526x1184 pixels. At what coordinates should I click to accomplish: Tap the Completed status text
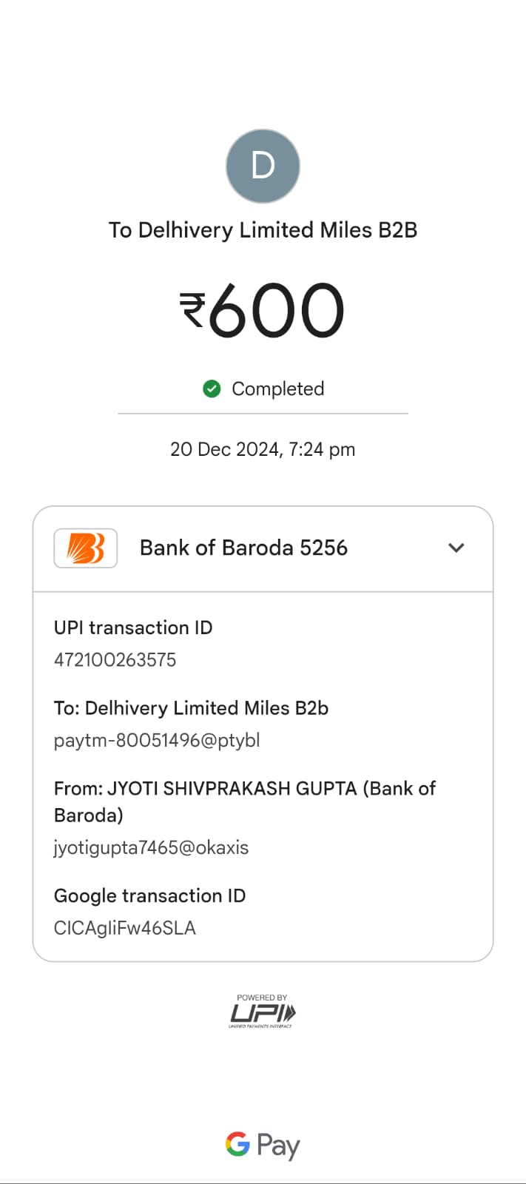pos(278,388)
